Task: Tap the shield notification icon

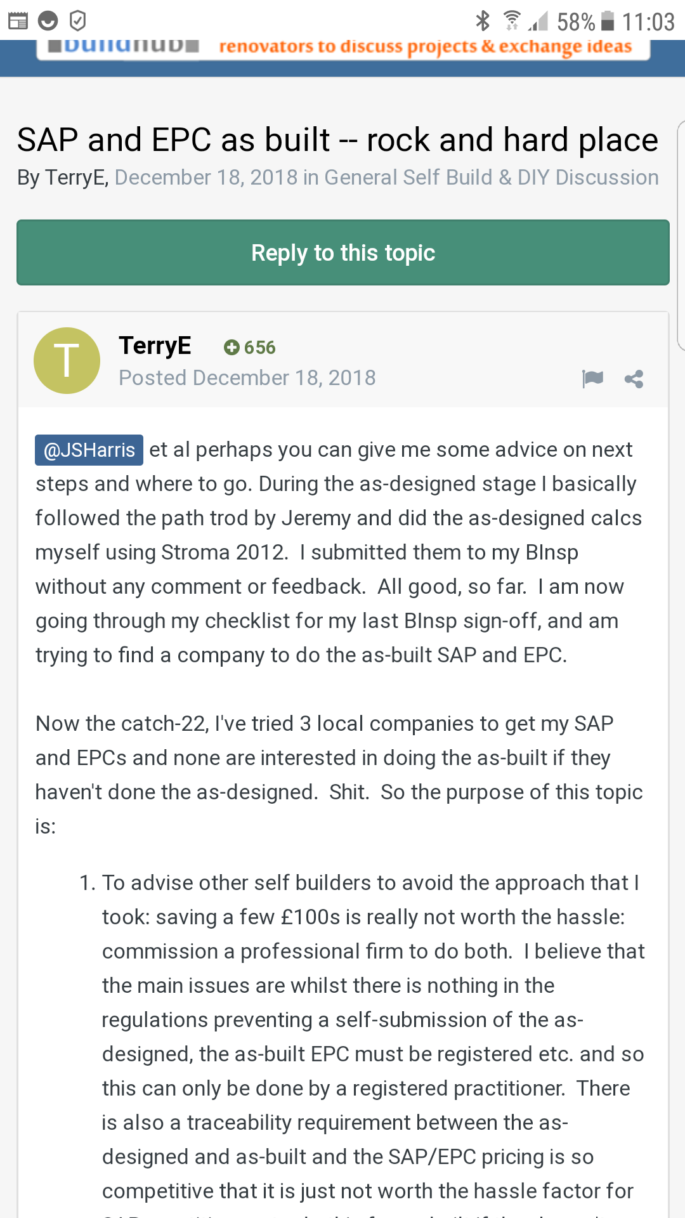Action: [77, 21]
